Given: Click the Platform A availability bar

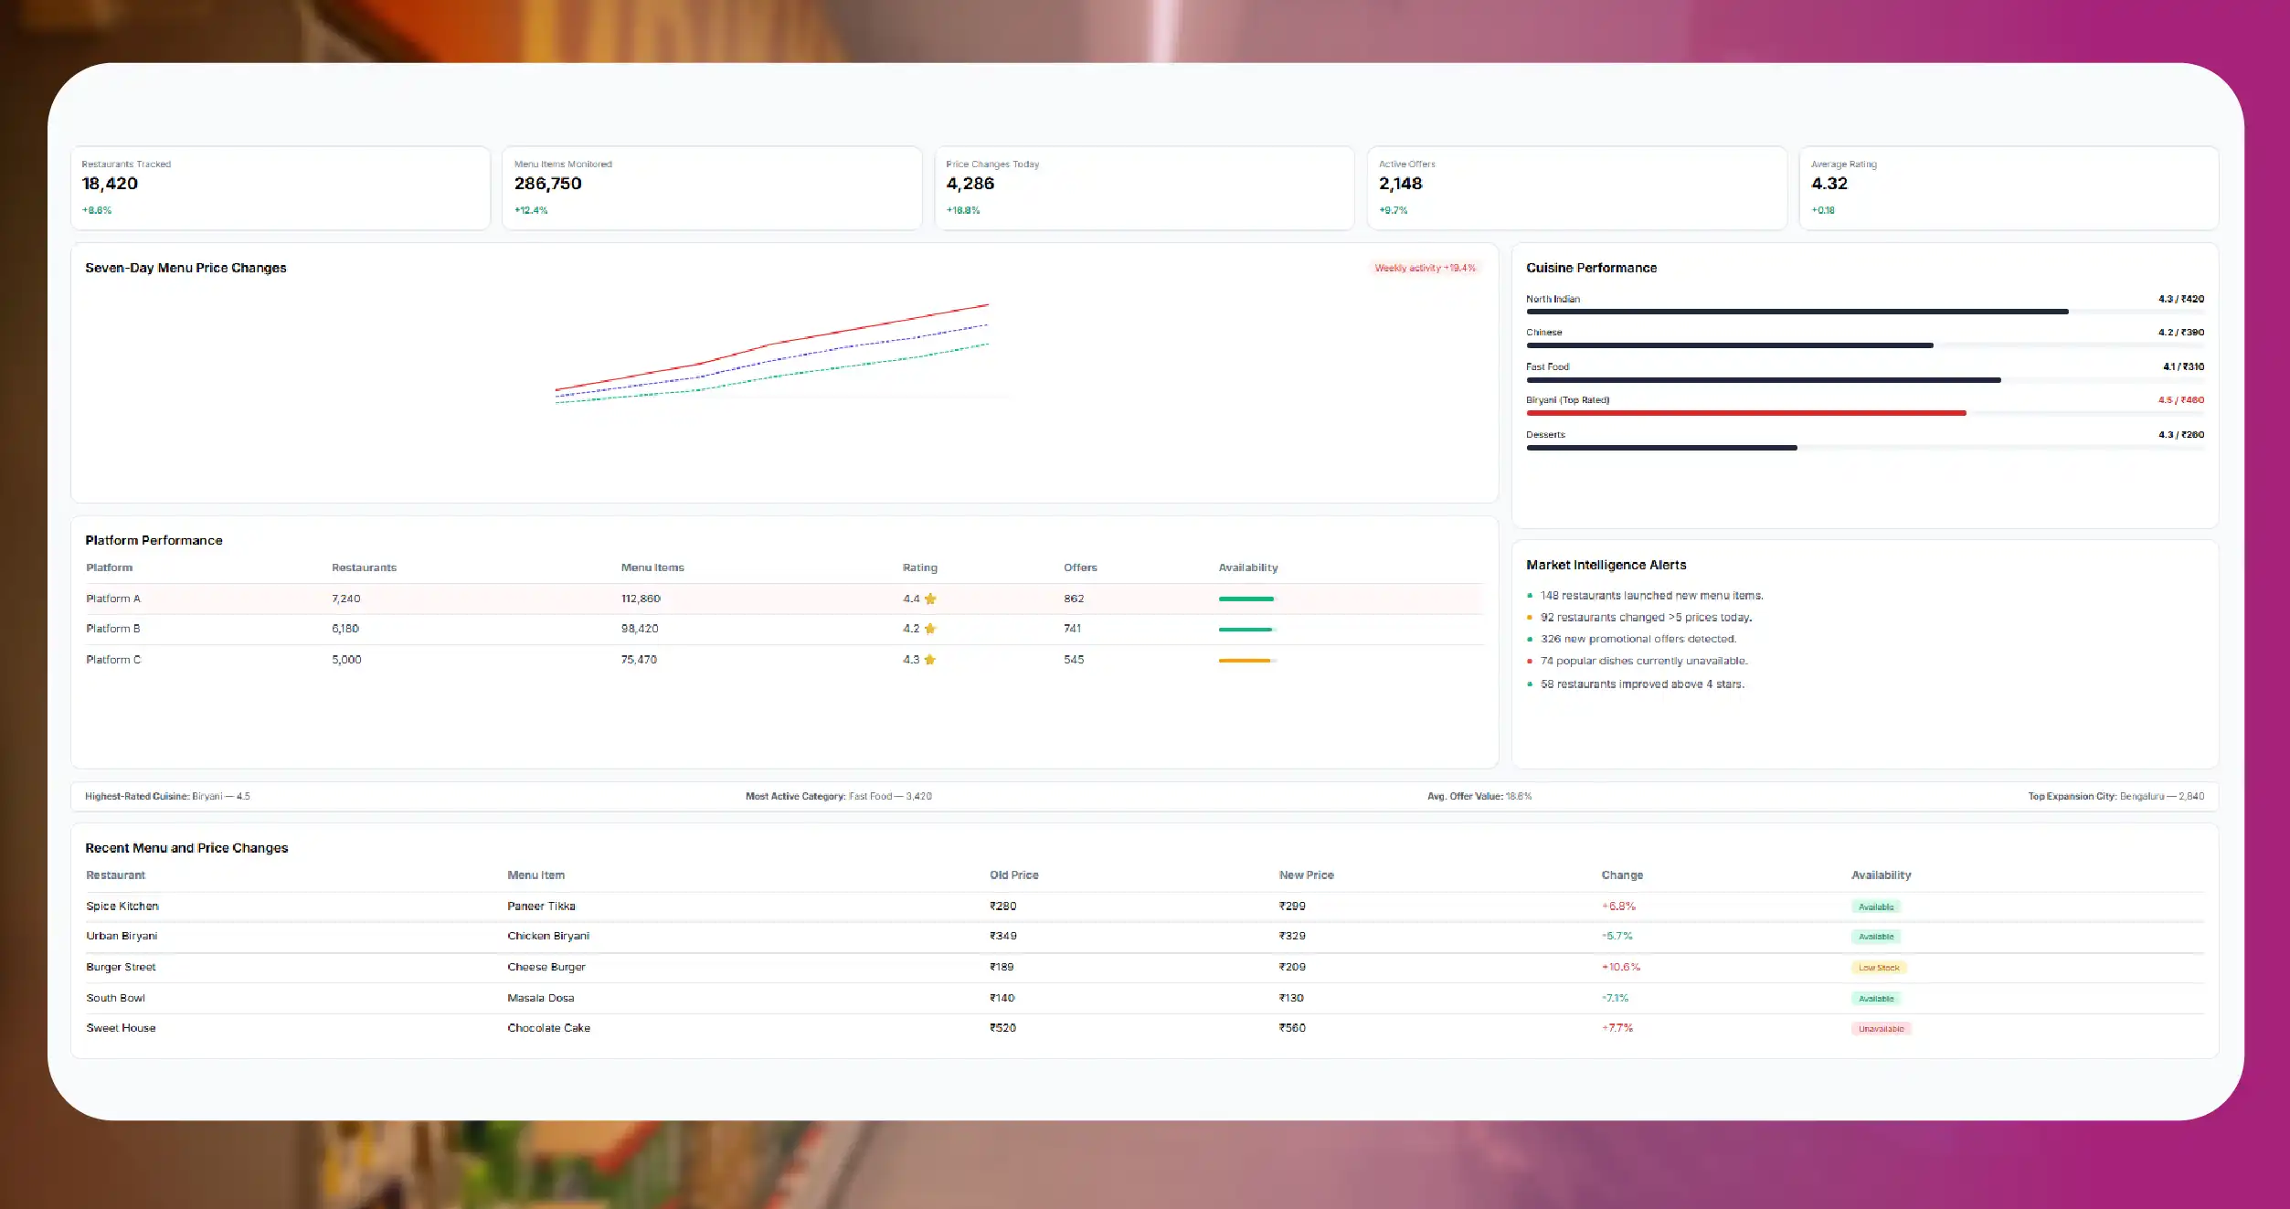Looking at the screenshot, I should tap(1246, 599).
